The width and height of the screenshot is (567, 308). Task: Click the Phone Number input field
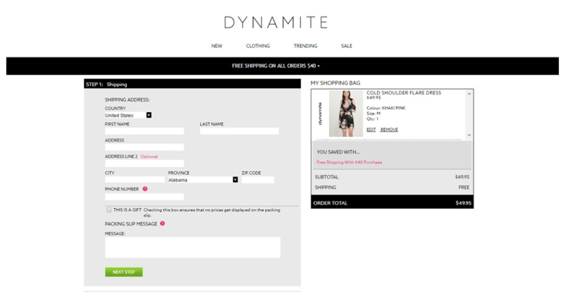(144, 197)
